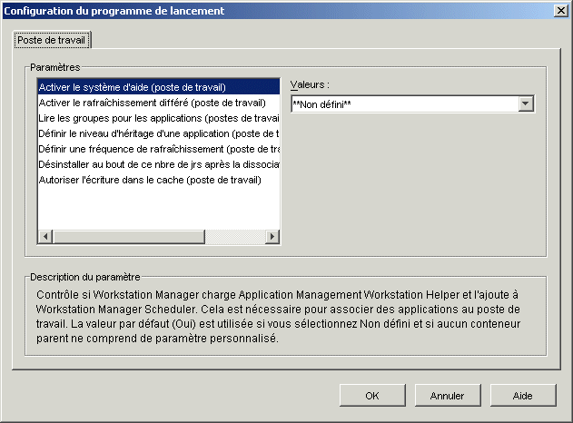This screenshot has width=573, height=423.
Task: Select "Activer le système d'aide" parameter
Action: (x=132, y=87)
